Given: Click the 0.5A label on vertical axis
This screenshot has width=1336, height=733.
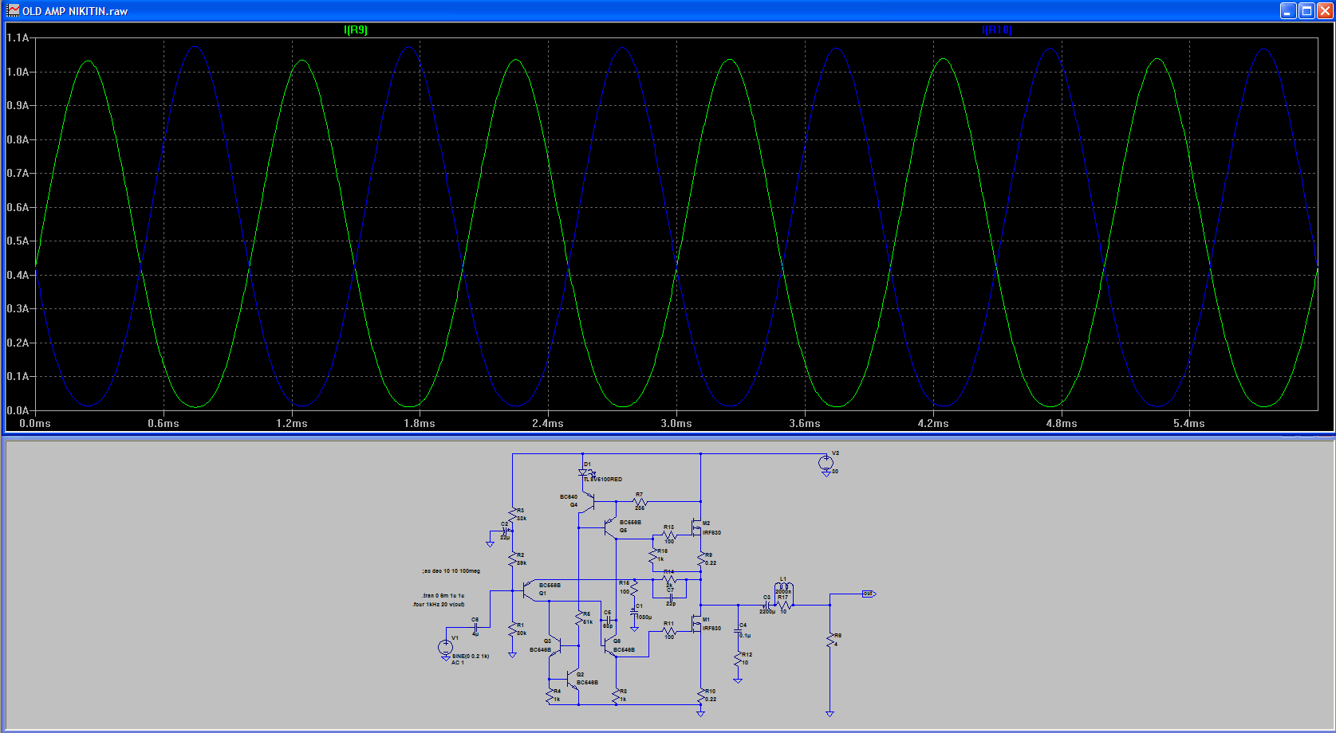Looking at the screenshot, I should (x=18, y=241).
